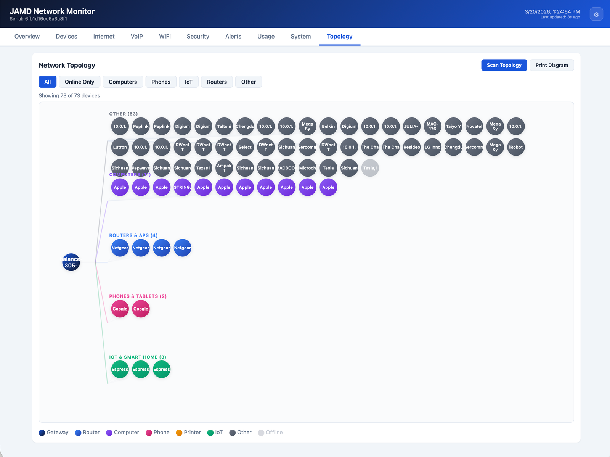This screenshot has height=457, width=610.
Task: Collapse the ROUTERS & APS (4) group
Action: point(133,235)
